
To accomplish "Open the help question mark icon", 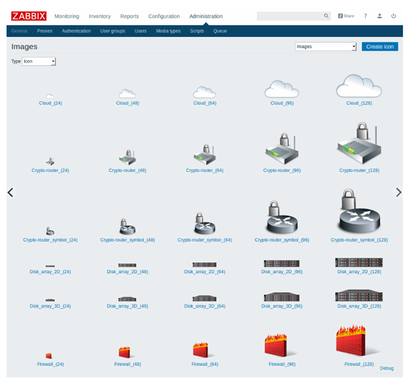I will tap(366, 16).
